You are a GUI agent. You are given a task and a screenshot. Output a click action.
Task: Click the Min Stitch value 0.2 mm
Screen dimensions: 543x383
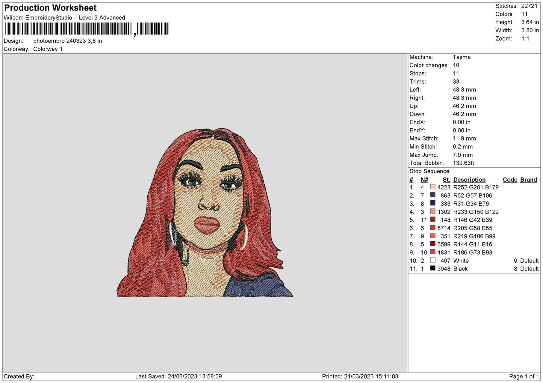tap(463, 147)
